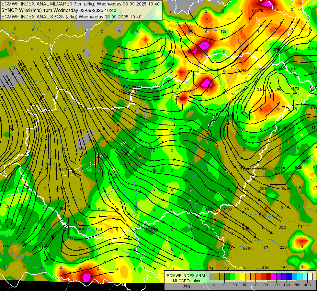Image resolution: width=317 pixels, height=291 pixels.
Task: Click the map value 2.71
Action: pos(227,229)
